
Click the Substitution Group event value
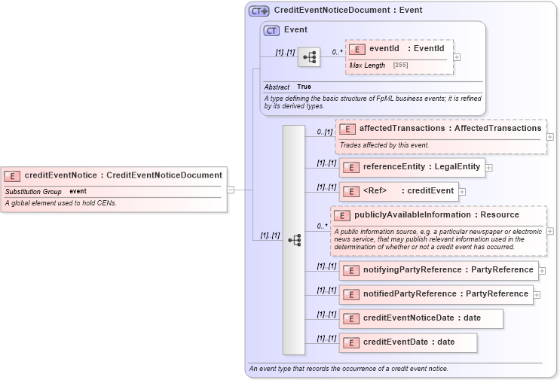[78, 191]
